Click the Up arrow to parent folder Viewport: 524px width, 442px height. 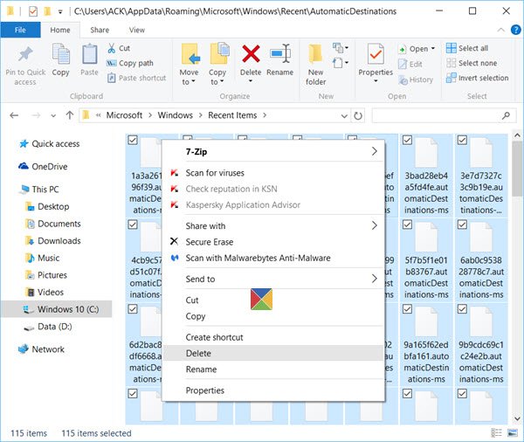(x=70, y=115)
